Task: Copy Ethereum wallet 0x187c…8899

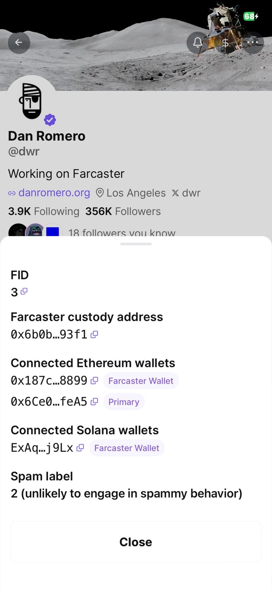Action: pos(94,381)
